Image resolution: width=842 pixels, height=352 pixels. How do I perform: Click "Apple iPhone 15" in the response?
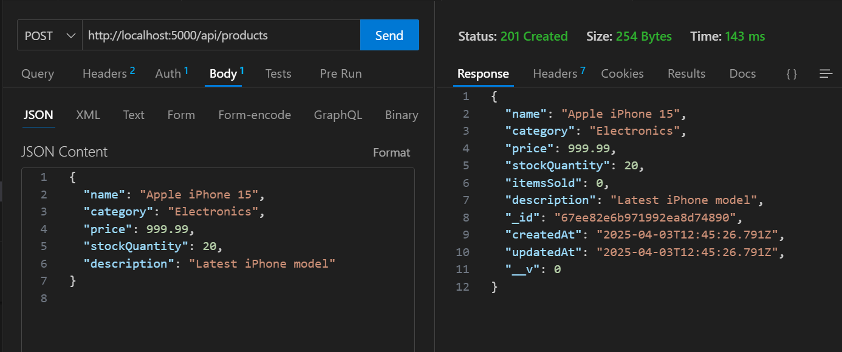point(621,114)
